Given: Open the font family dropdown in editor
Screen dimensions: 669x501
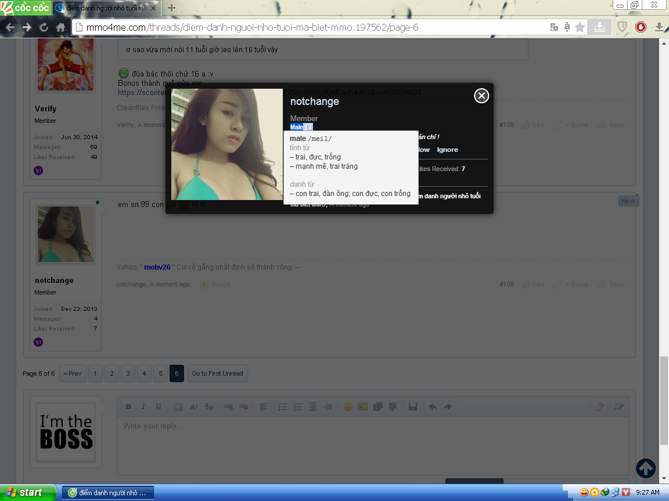Looking at the screenshot, I should [x=209, y=406].
